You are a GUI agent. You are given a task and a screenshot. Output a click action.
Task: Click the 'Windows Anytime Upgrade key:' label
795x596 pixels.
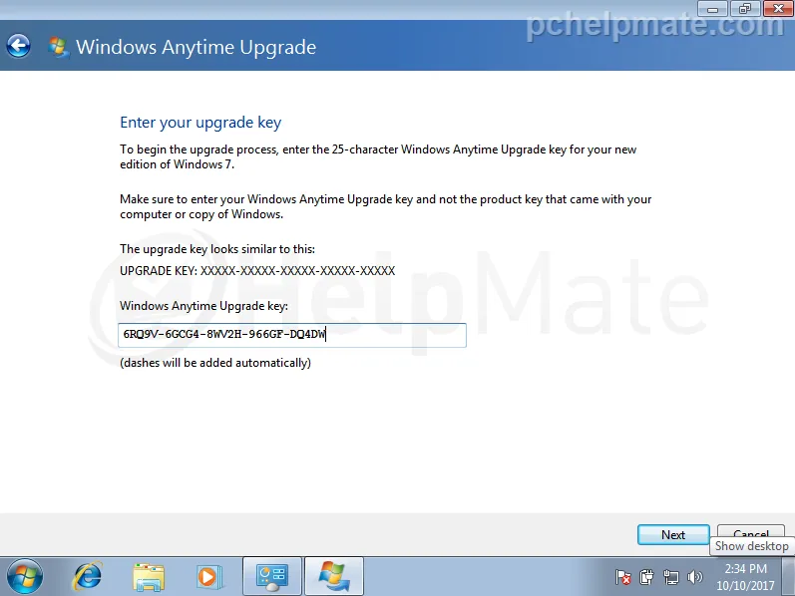[x=203, y=306]
